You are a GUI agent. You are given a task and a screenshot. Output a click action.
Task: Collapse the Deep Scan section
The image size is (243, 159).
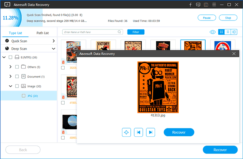pos(53,49)
